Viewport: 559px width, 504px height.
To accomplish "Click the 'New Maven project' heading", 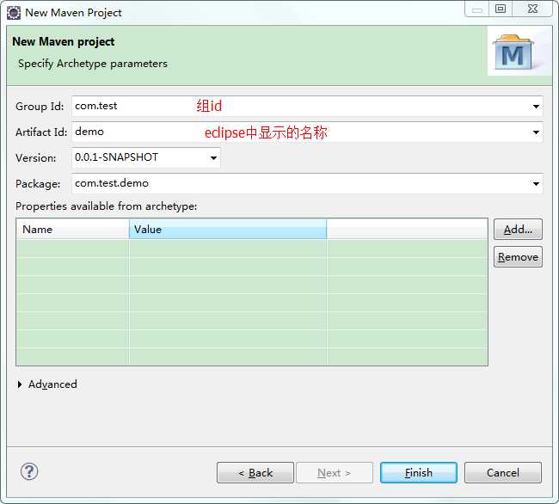I will coord(64,41).
